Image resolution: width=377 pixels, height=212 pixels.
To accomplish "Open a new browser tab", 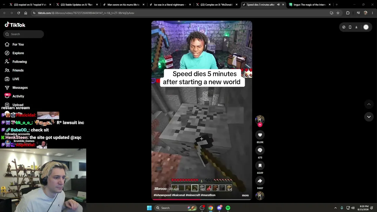I will (x=337, y=5).
